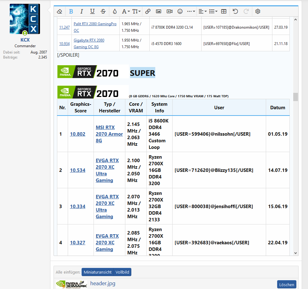Click the editor scrollbar down arrow
This screenshot has width=308, height=289.
tap(295, 253)
